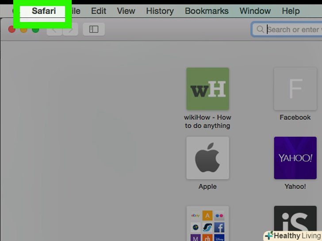Screen dimensions: 322x241
Task: Open the Window menu
Action: [255, 11]
